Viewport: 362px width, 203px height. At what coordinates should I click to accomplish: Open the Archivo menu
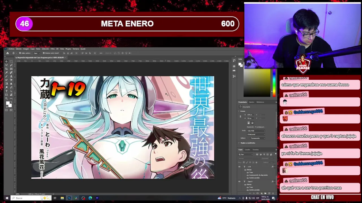[x=11, y=49]
